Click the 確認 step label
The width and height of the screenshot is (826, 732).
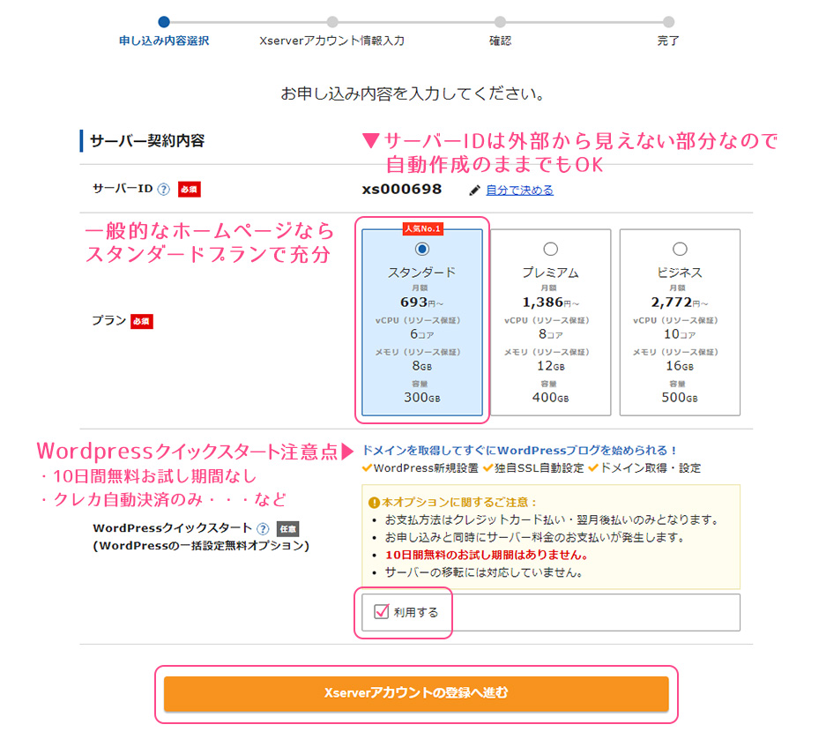pos(500,41)
